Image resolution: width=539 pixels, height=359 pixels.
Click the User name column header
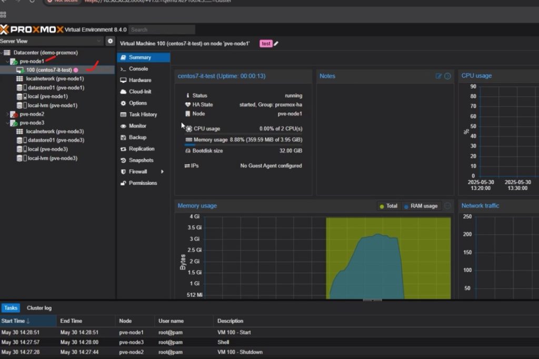coord(184,321)
